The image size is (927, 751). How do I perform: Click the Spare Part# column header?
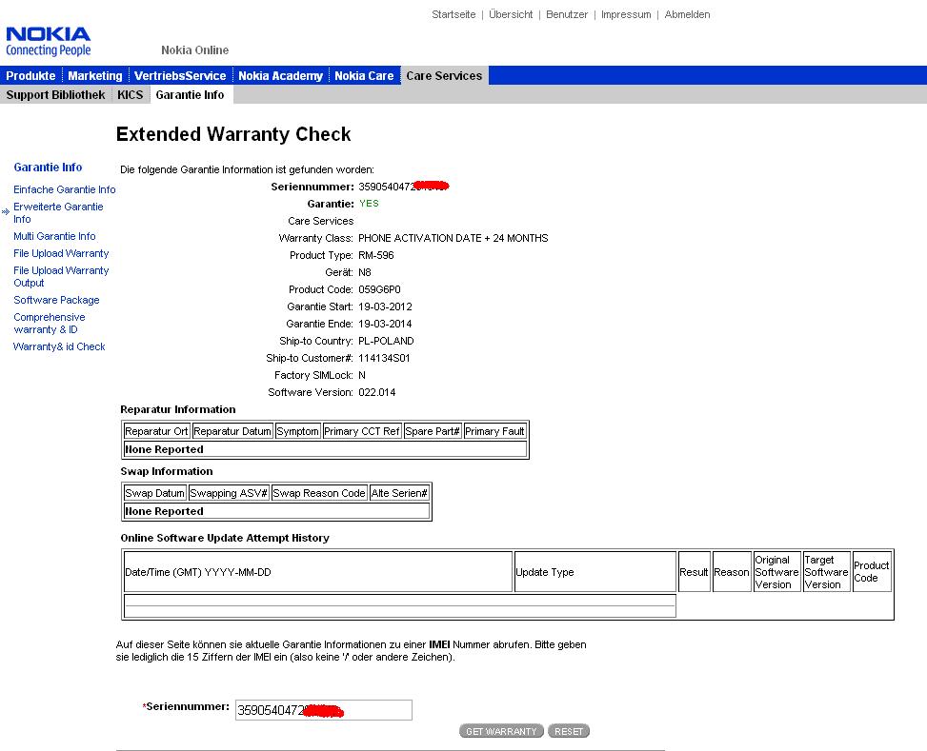pyautogui.click(x=433, y=431)
